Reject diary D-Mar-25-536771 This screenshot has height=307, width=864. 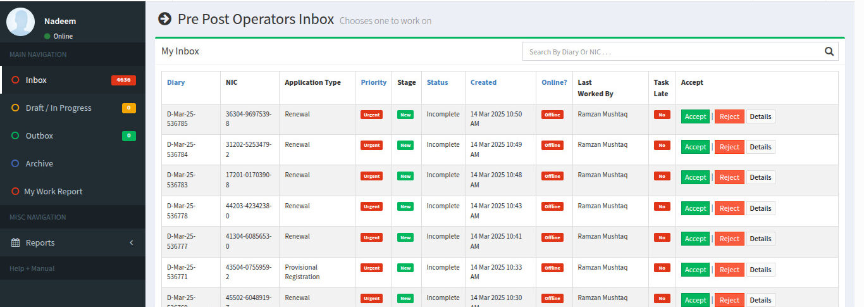[x=729, y=270]
